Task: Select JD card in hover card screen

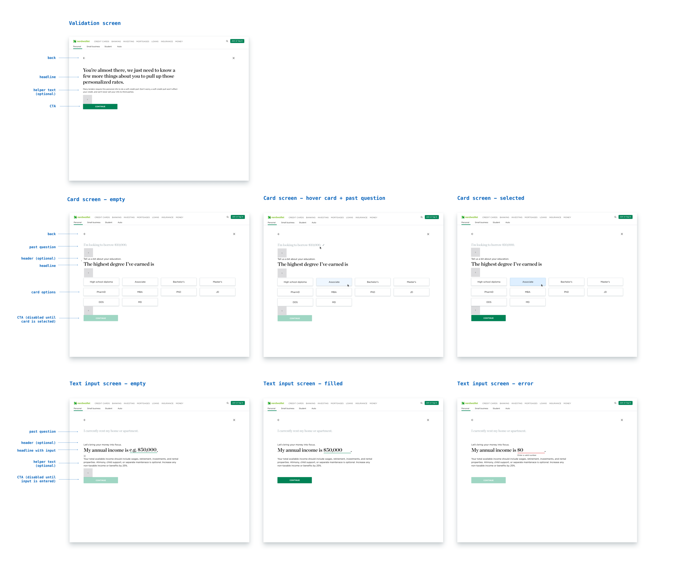Action: 411,292
